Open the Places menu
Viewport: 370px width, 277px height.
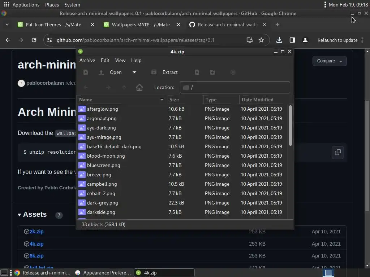click(x=52, y=5)
